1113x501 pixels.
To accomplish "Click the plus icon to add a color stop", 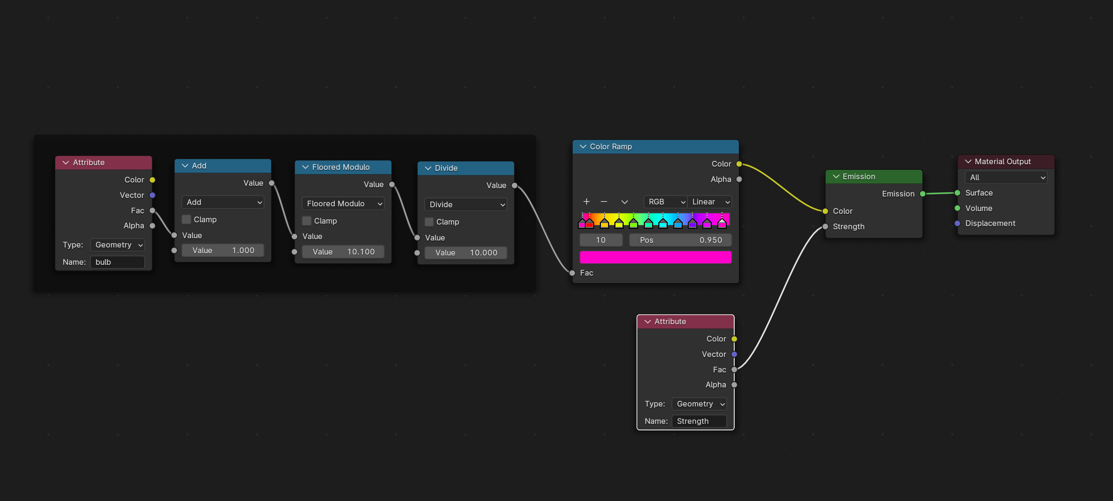I will (x=586, y=202).
